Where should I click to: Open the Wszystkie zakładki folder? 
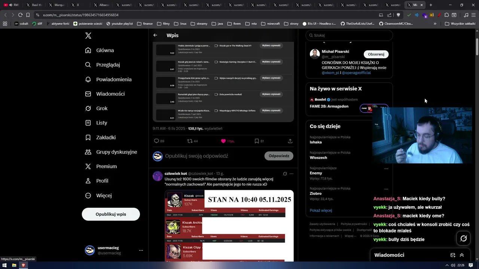(x=460, y=24)
